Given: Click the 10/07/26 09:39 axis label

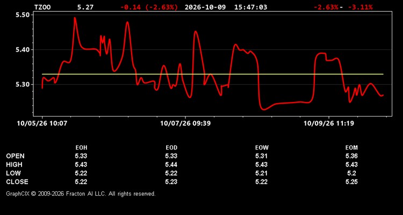Looking at the screenshot, I should click(x=185, y=124).
